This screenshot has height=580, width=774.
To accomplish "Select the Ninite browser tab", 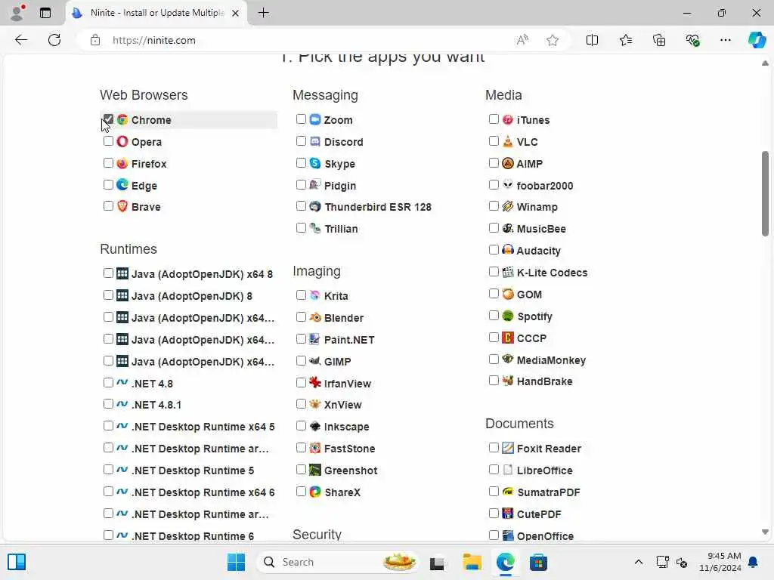I will (x=156, y=13).
